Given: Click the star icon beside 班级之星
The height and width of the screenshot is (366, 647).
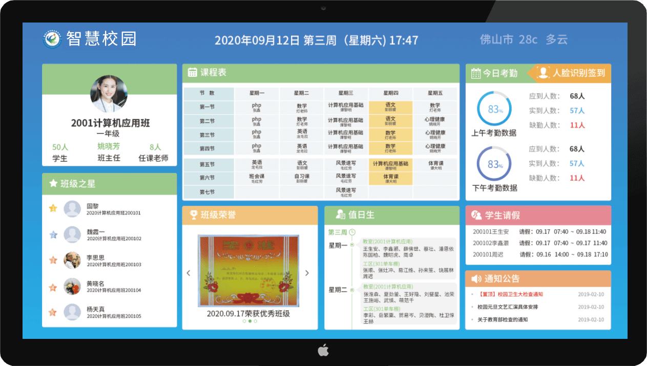Looking at the screenshot, I should pyautogui.click(x=53, y=183).
